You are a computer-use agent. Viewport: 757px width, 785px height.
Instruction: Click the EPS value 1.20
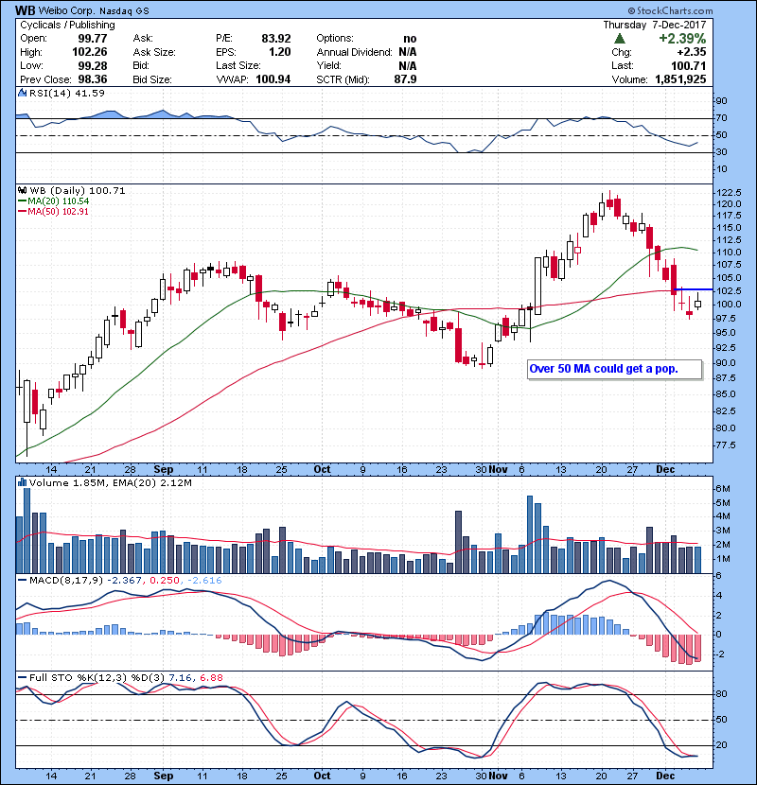(x=279, y=52)
